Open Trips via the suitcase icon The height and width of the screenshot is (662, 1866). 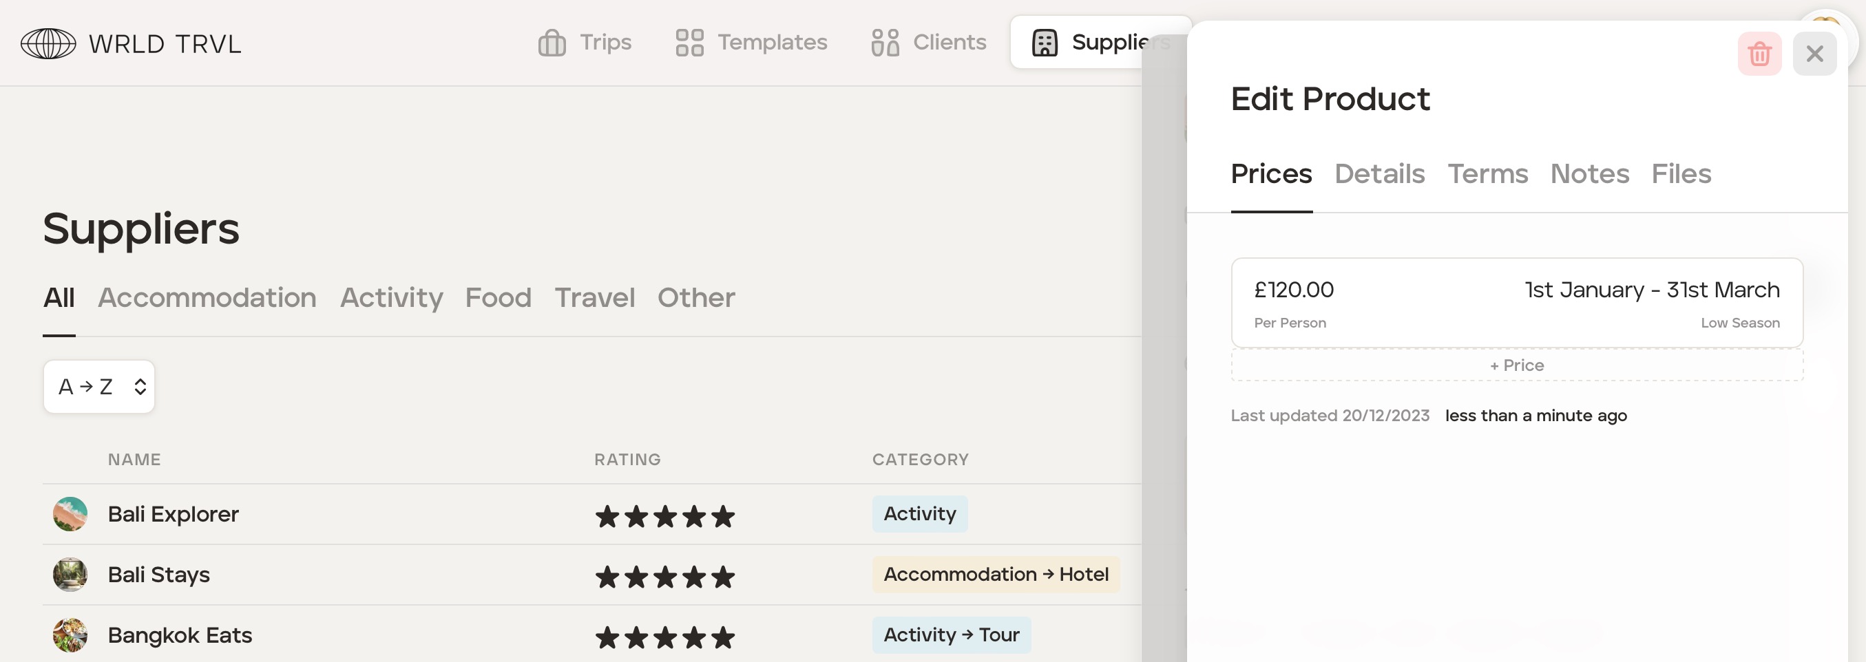[552, 43]
